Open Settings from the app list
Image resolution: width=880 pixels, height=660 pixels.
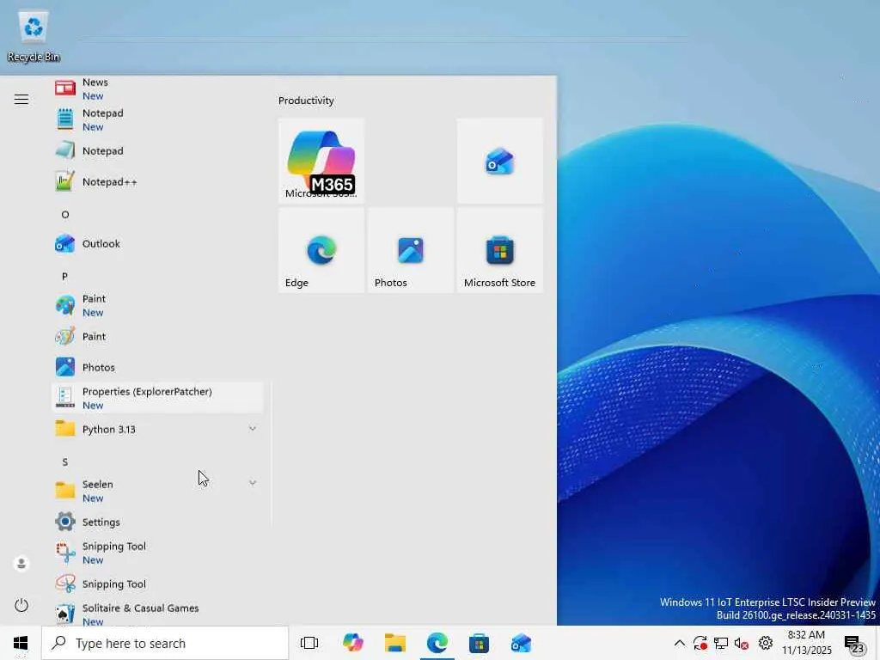pyautogui.click(x=157, y=522)
